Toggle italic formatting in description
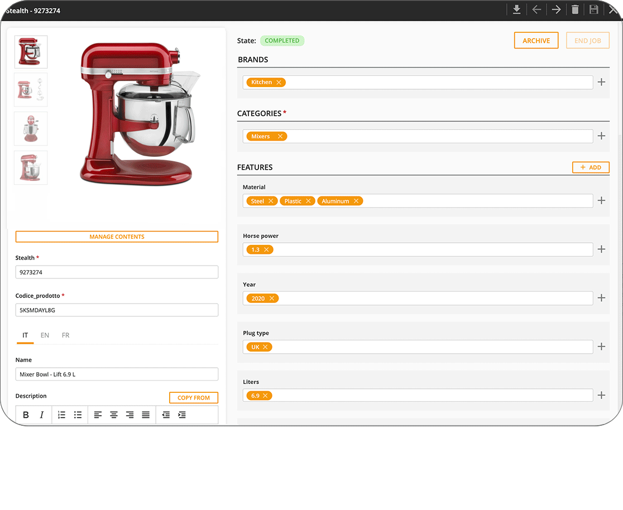Viewport: 623px width, 510px height. (x=42, y=415)
